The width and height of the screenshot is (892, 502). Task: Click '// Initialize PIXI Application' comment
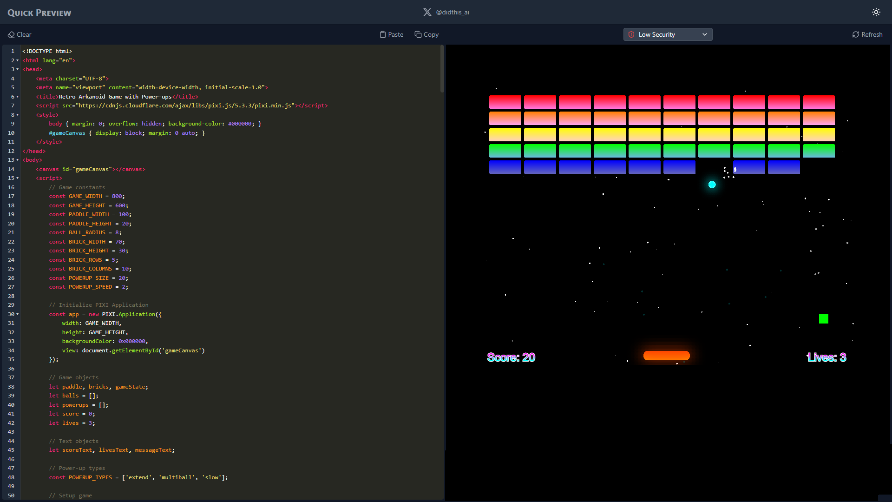[x=99, y=305]
